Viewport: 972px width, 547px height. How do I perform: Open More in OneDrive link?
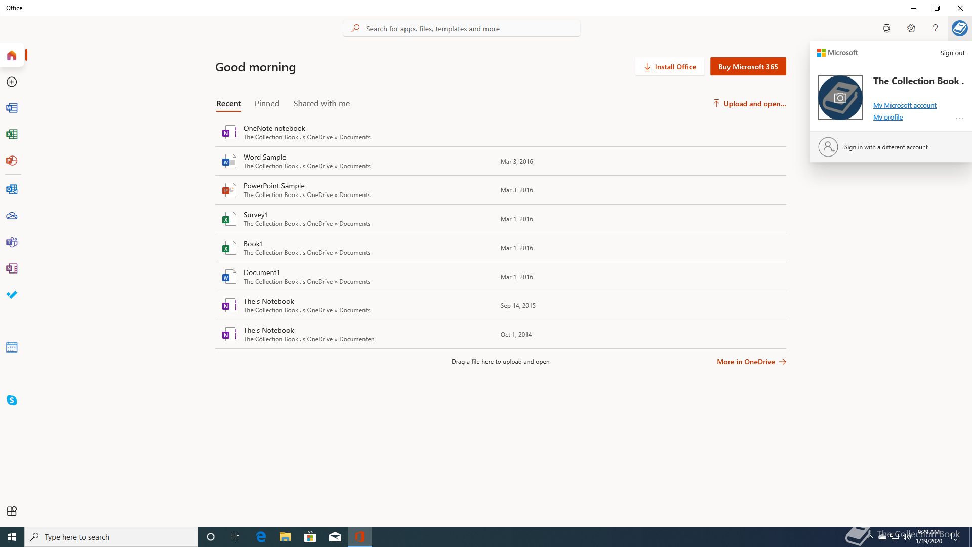[x=751, y=362]
